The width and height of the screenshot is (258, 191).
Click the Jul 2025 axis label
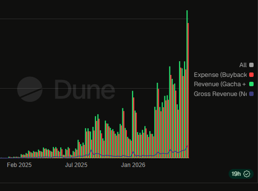point(76,165)
